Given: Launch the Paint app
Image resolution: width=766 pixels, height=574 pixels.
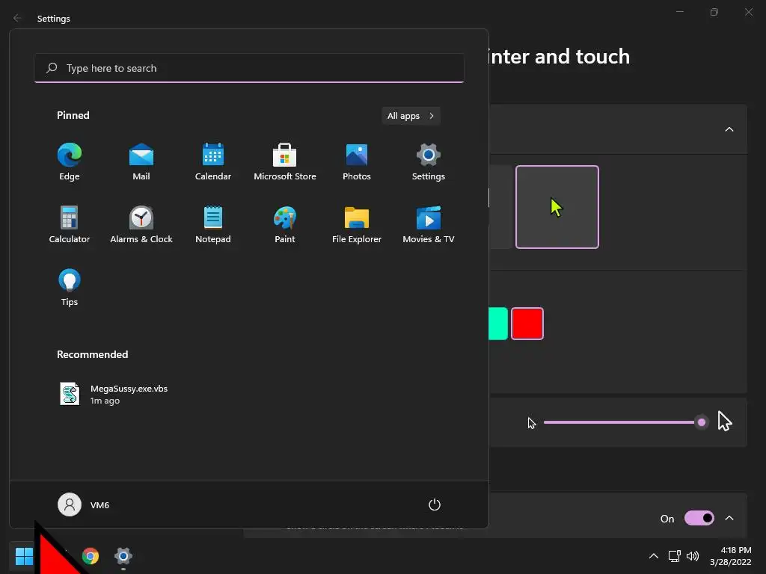Looking at the screenshot, I should (285, 224).
